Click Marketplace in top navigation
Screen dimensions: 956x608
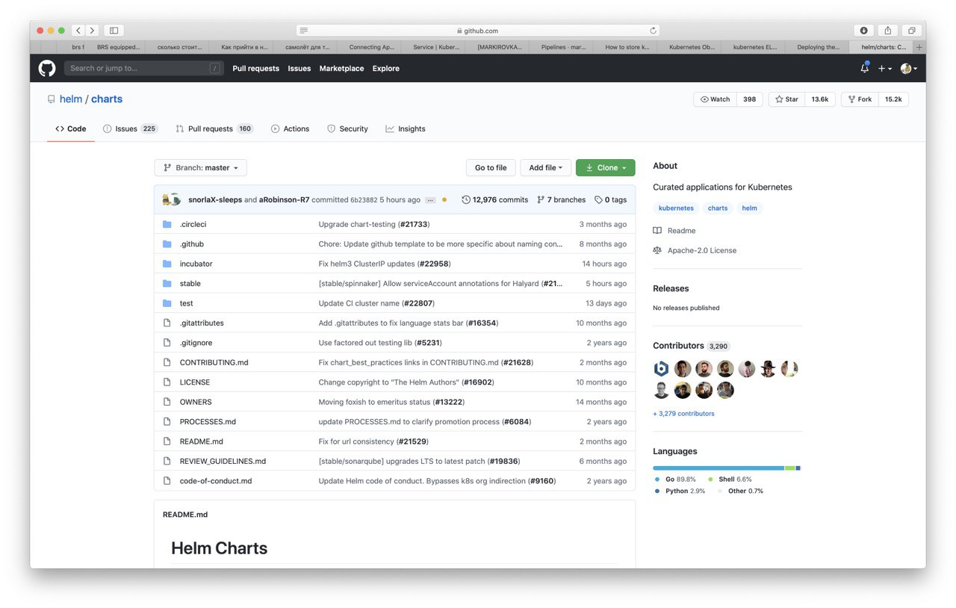(341, 68)
